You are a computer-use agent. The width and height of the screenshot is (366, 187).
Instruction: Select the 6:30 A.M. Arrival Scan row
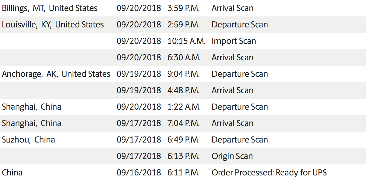(183, 58)
